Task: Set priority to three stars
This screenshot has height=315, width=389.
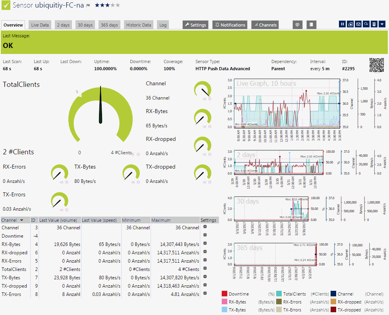Action: tap(107, 5)
